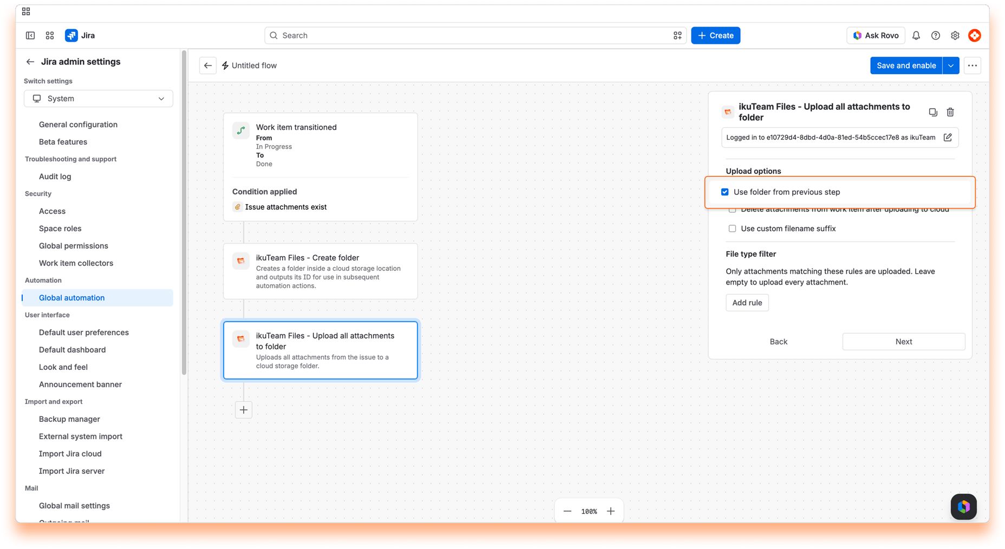The width and height of the screenshot is (1005, 549).
Task: Click Ask Rovo
Action: point(876,35)
